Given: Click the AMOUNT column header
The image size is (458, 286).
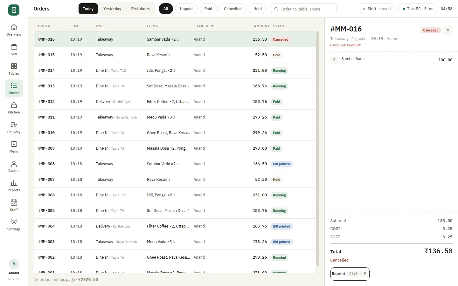Looking at the screenshot, I should tap(261, 26).
